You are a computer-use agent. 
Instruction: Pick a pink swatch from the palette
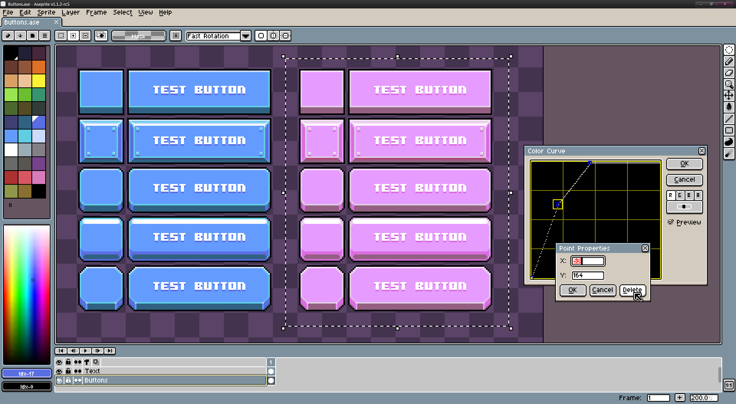pos(38,177)
